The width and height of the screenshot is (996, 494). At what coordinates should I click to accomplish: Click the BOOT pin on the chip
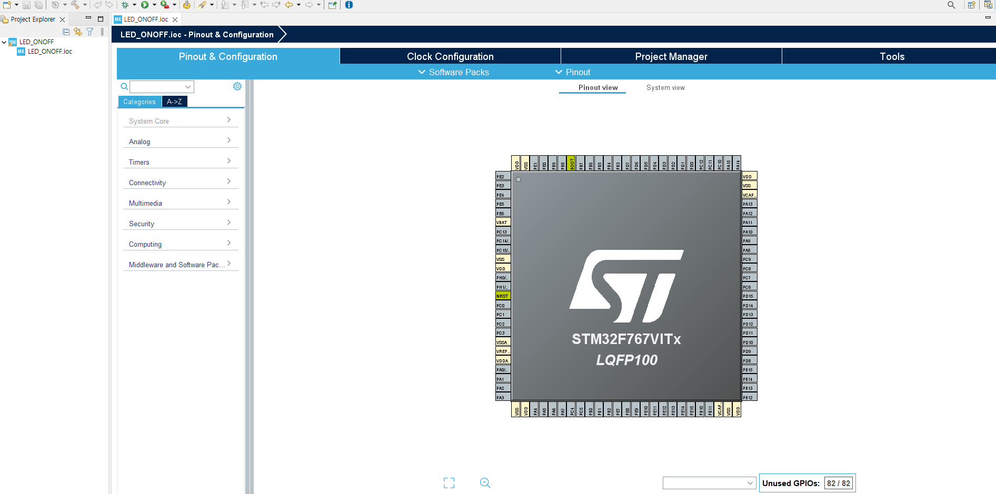click(x=571, y=163)
